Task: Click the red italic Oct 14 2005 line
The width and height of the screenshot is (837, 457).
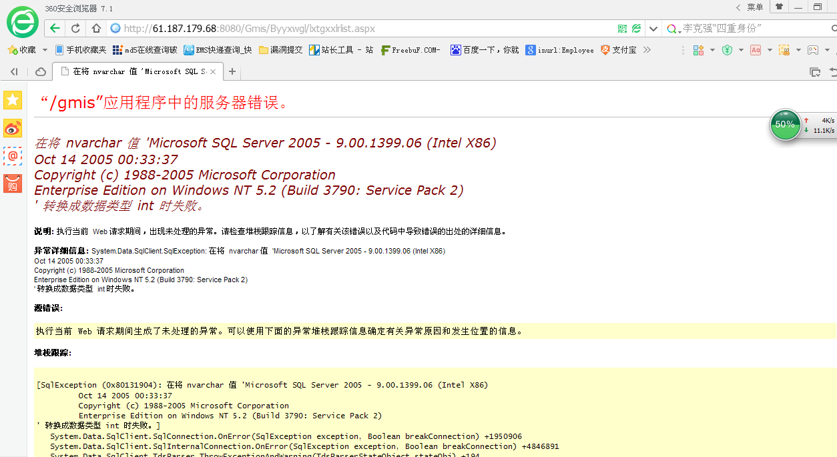Action: pos(106,159)
